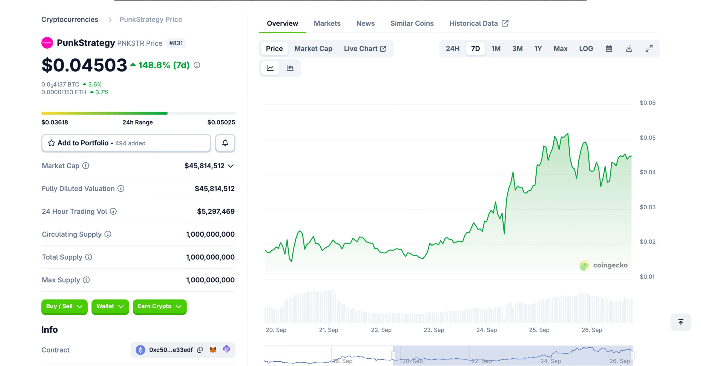Expand chart to fullscreen
Viewport: 701px width, 366px height.
pyautogui.click(x=649, y=49)
